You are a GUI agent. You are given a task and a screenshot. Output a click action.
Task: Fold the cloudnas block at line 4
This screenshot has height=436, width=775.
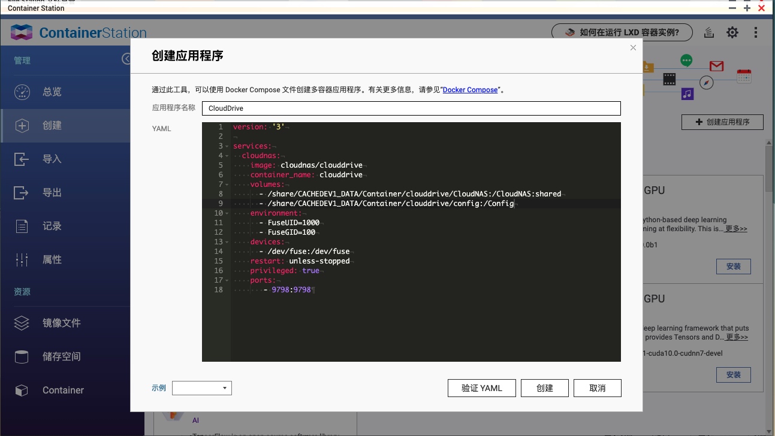pos(228,156)
